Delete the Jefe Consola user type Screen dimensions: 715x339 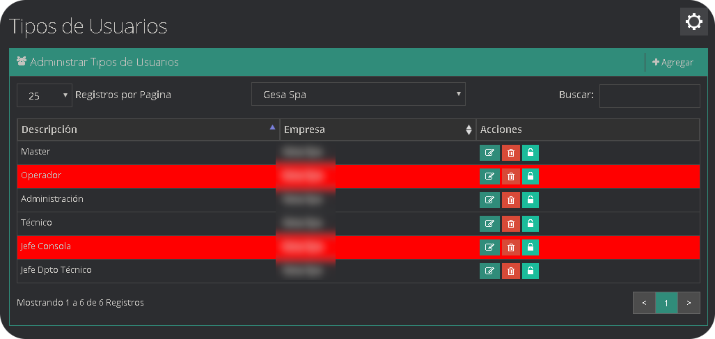coord(511,248)
